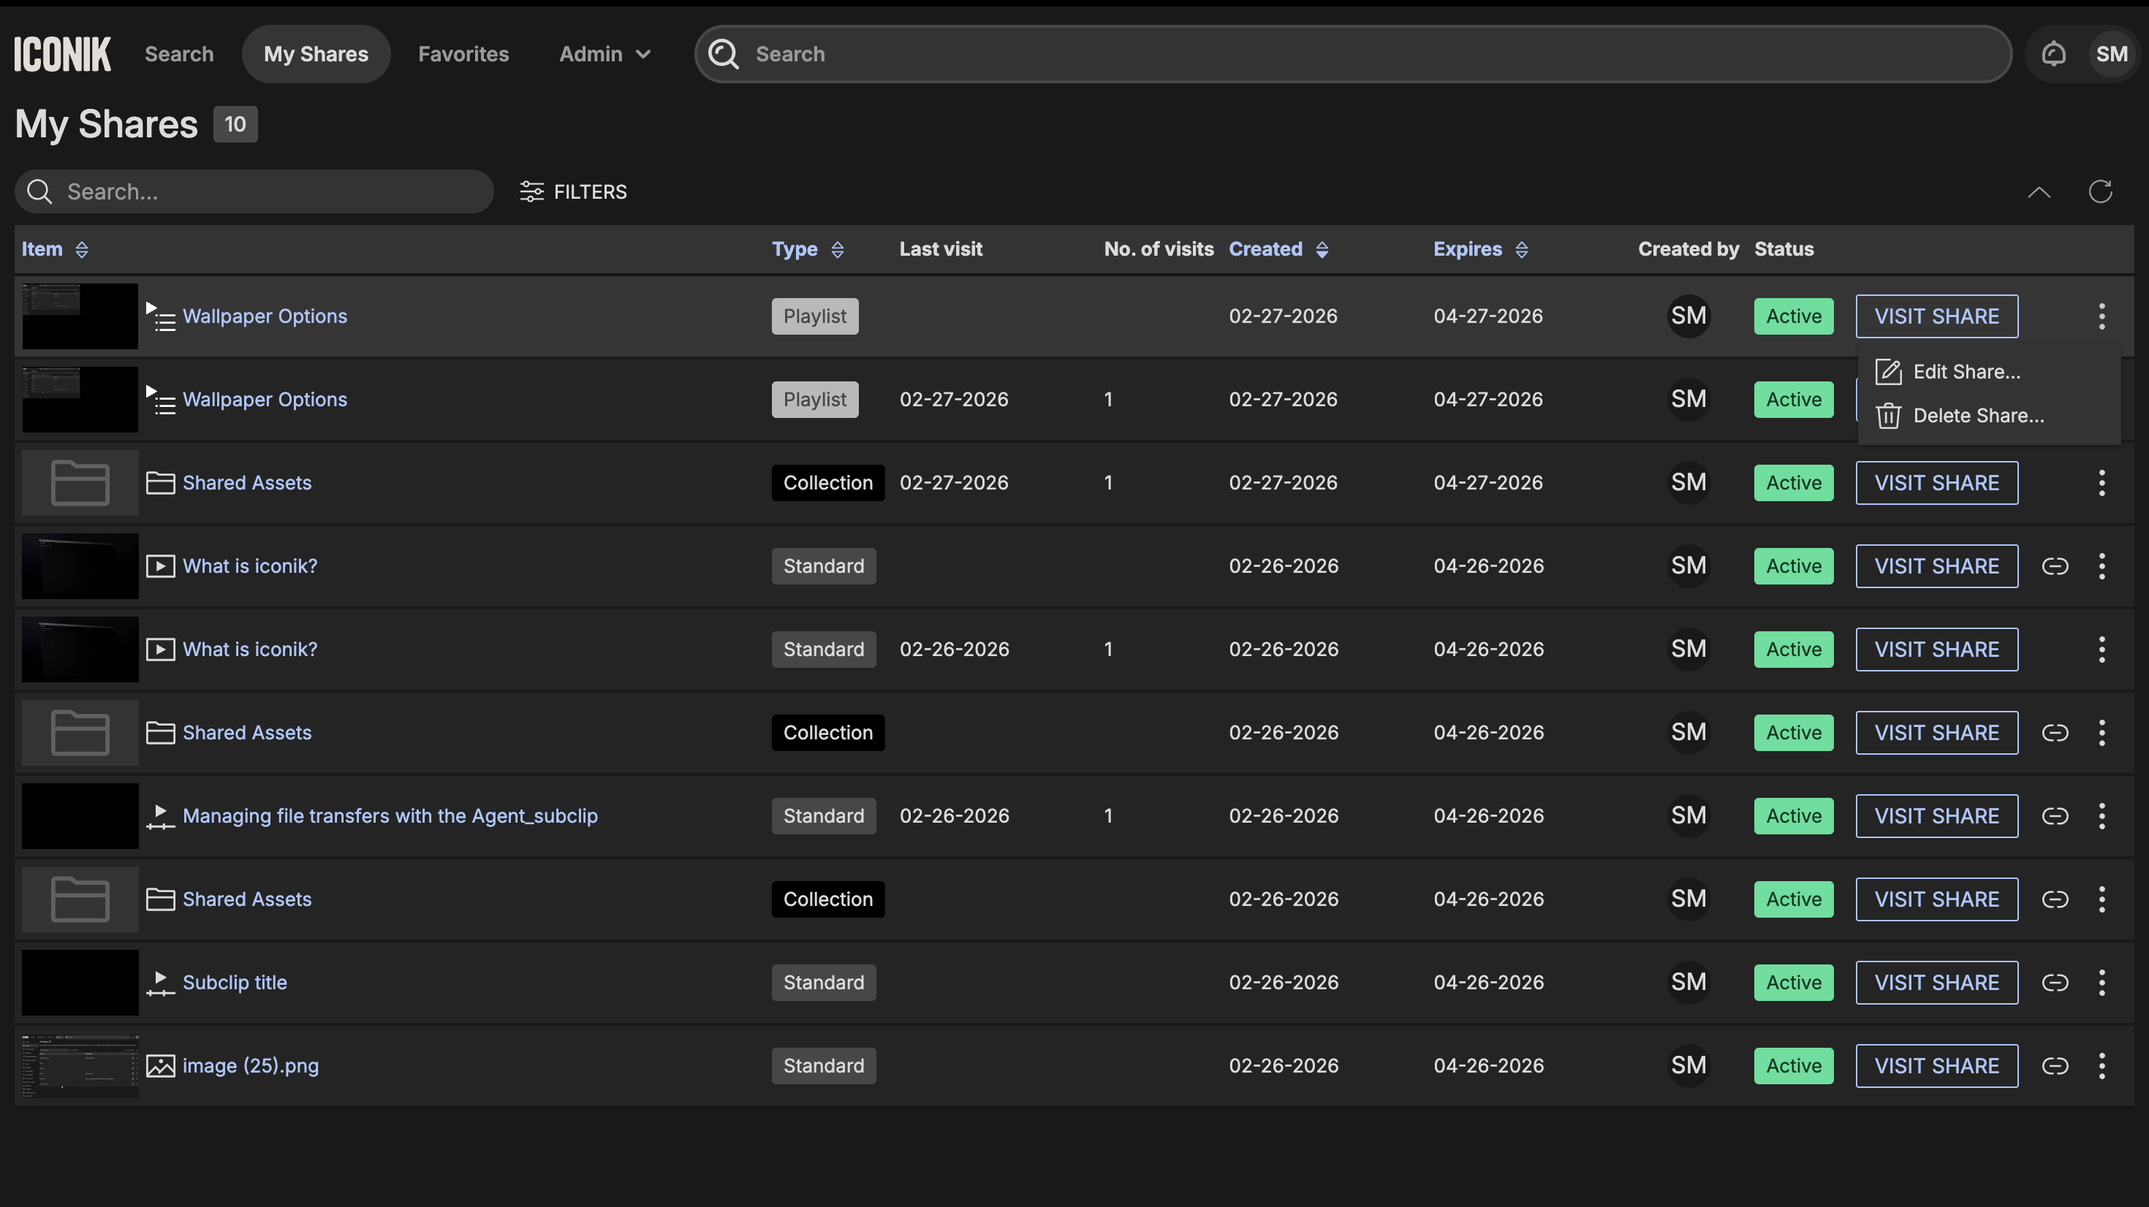
Task: Open three-dot menu for image (25).png row
Action: 2101,1065
